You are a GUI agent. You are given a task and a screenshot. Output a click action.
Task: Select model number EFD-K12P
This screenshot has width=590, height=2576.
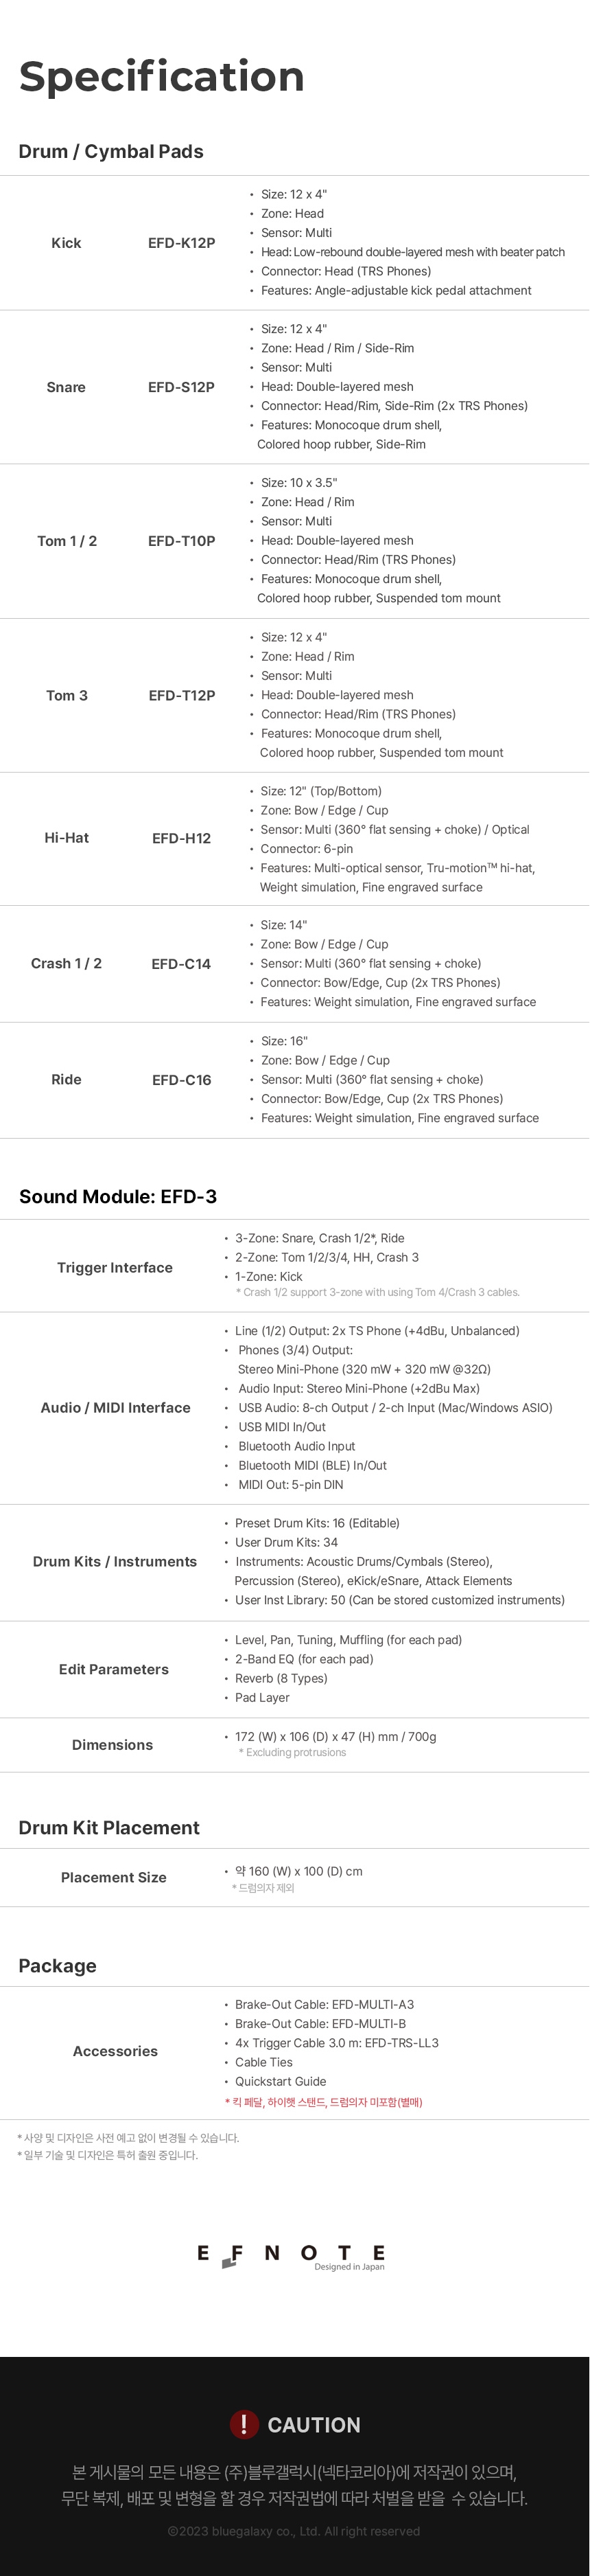click(182, 243)
